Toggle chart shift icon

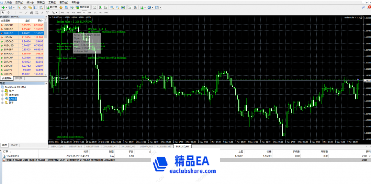click(135, 7)
